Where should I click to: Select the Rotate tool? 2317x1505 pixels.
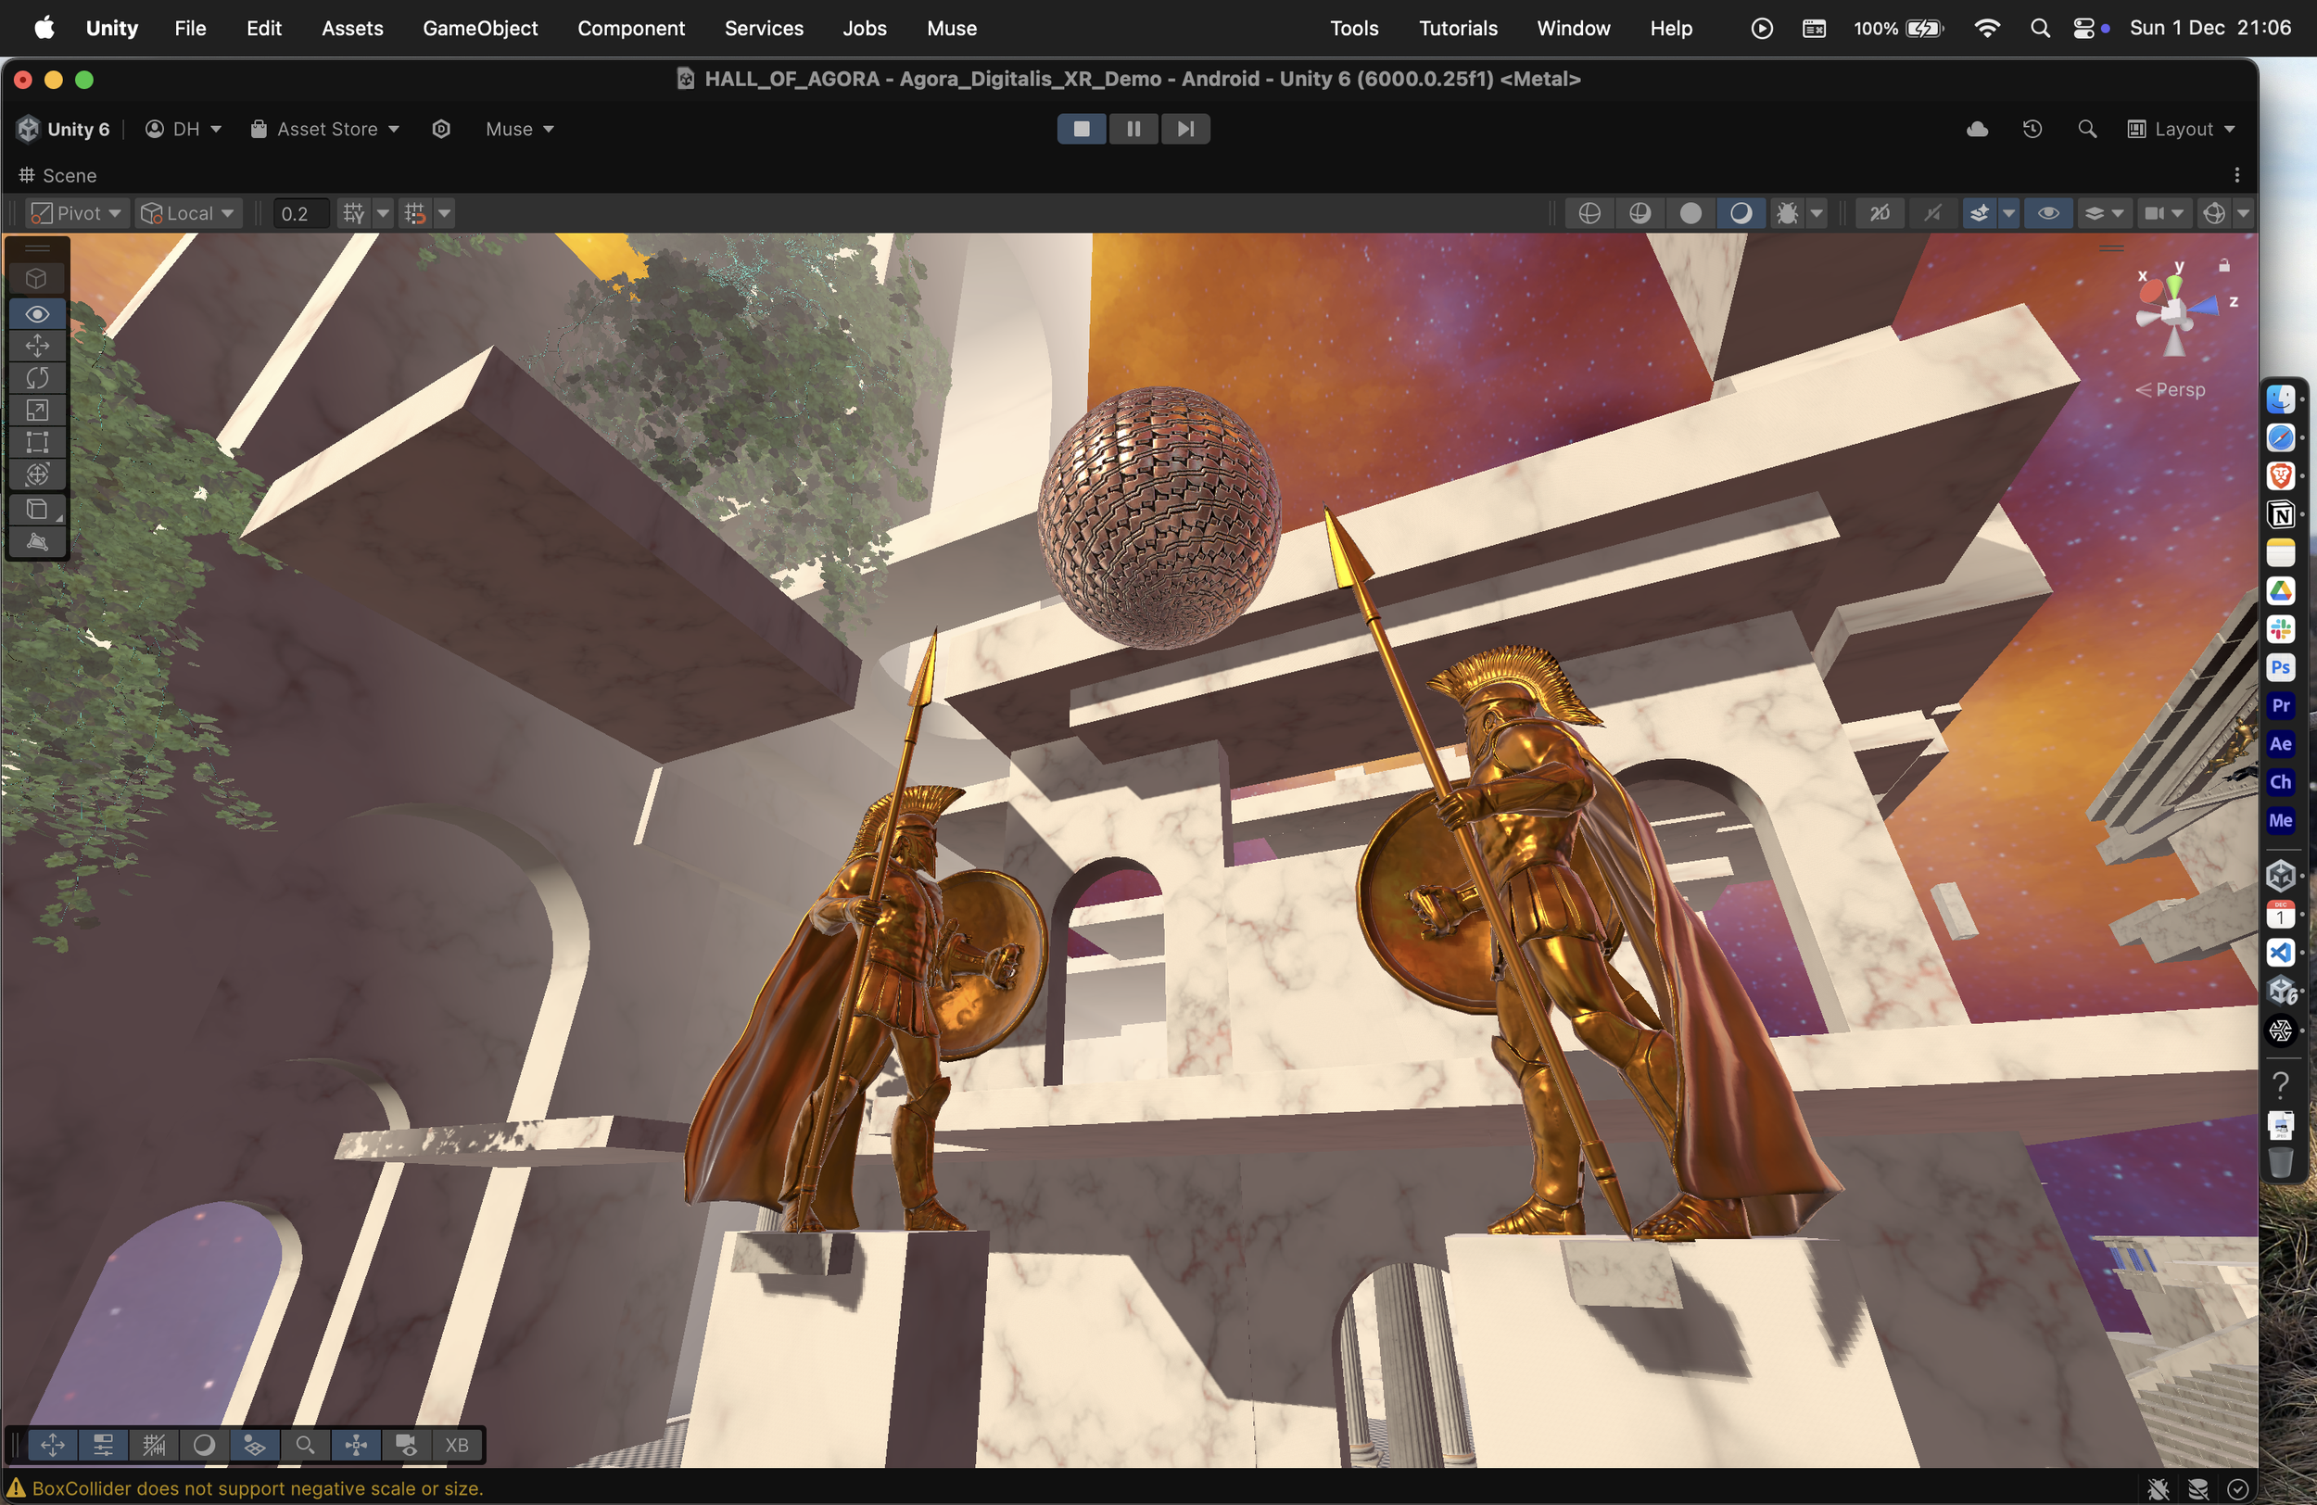(37, 378)
